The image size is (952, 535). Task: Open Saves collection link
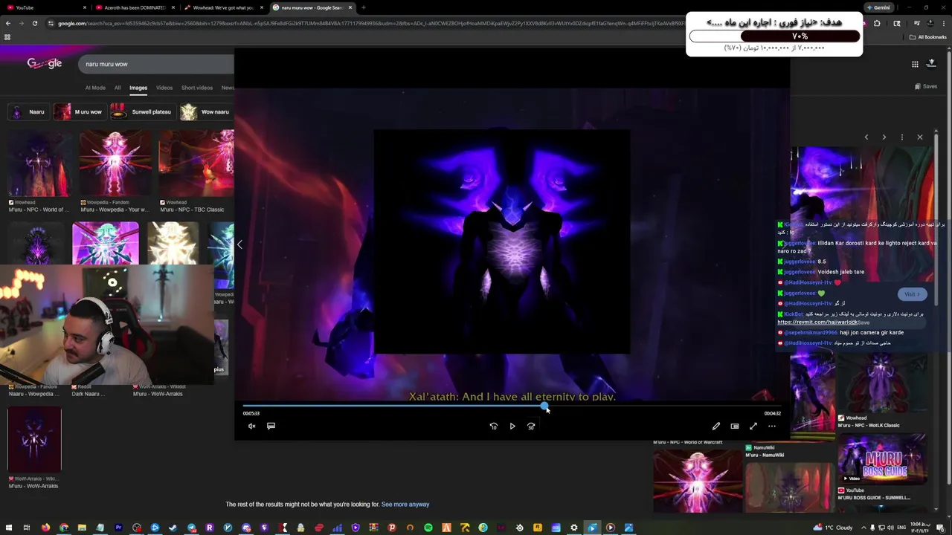pyautogui.click(x=924, y=86)
